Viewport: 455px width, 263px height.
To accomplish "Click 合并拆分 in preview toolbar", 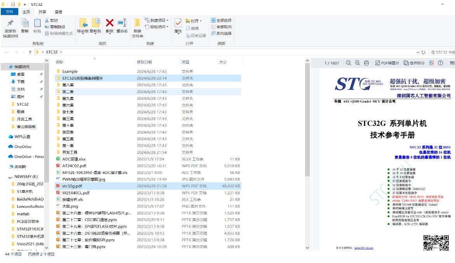I will [x=414, y=63].
